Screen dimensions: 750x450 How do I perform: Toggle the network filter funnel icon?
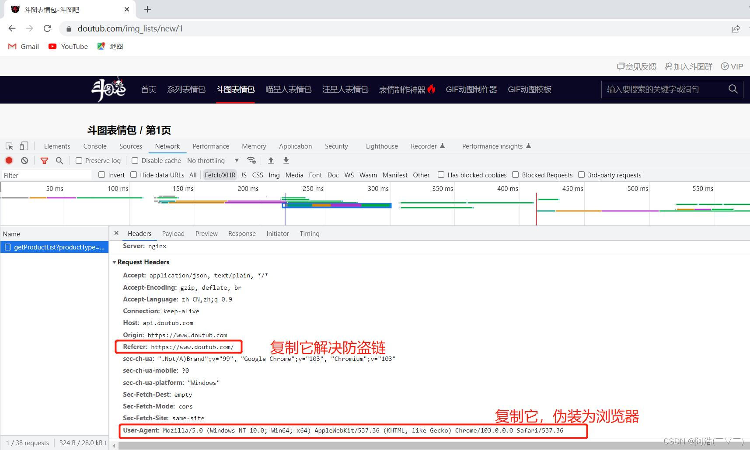coord(44,161)
